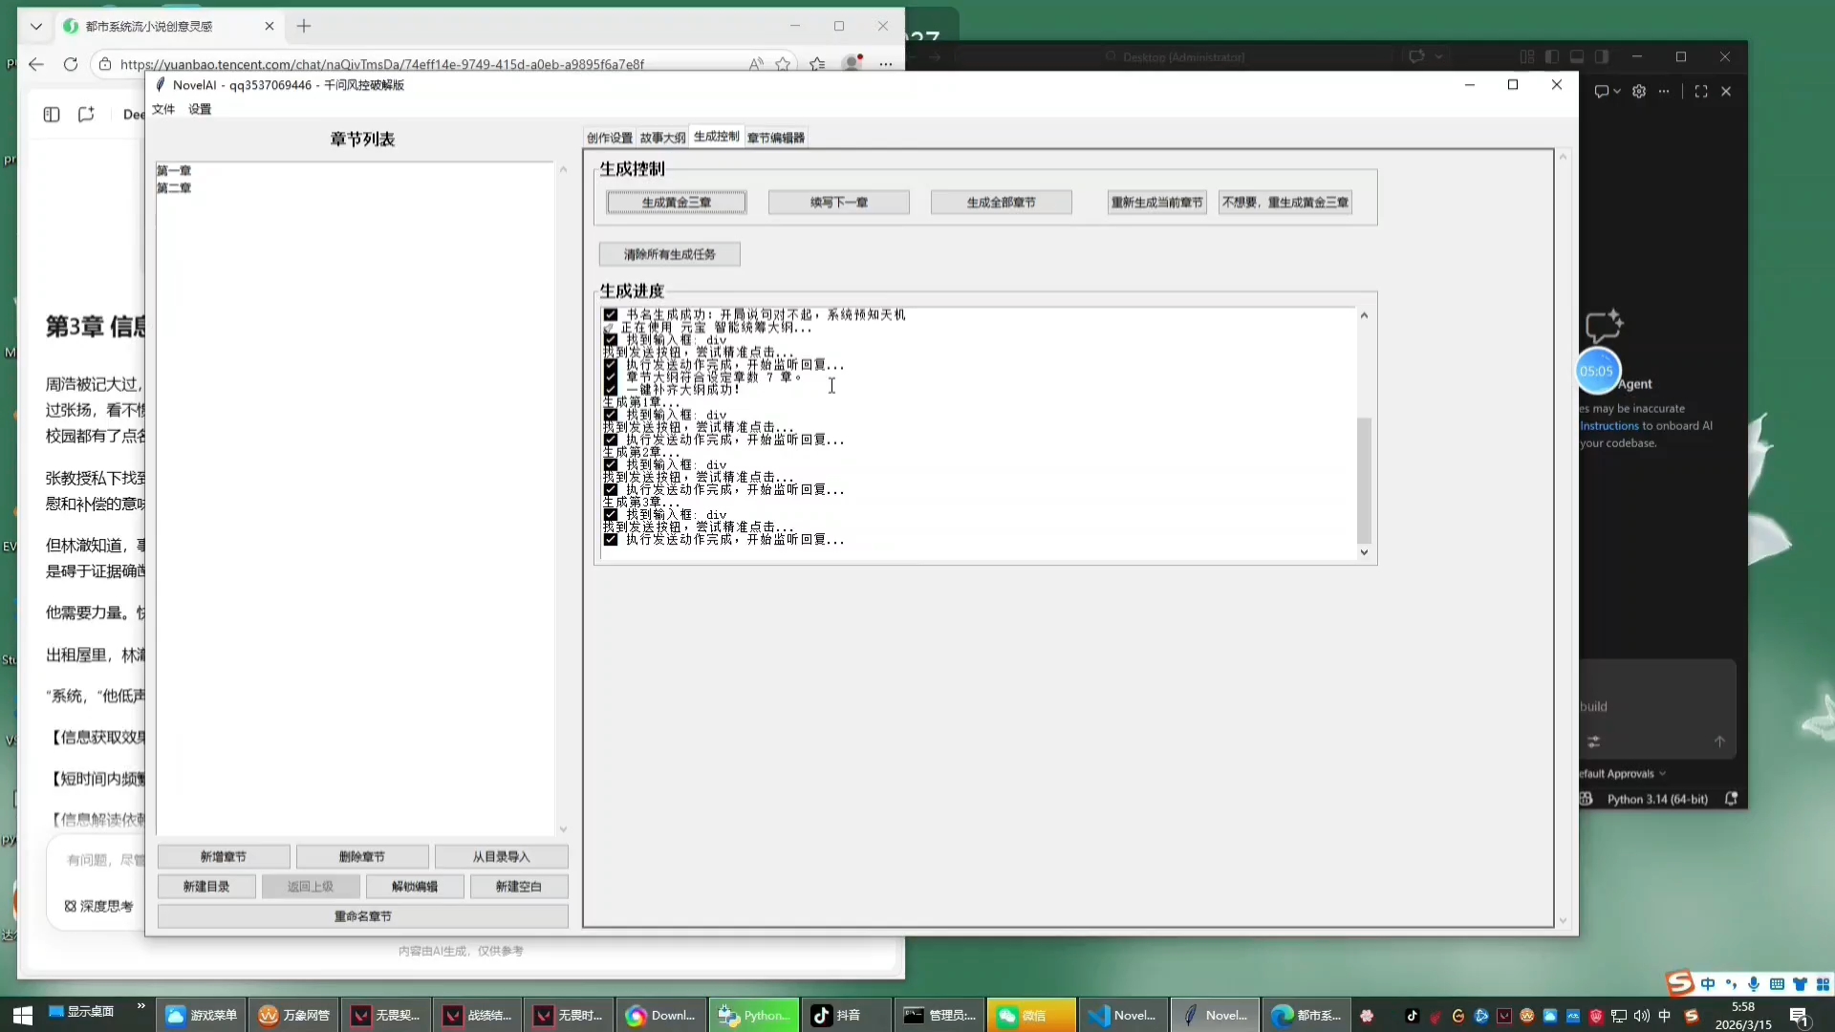Expand the browser tab list chevron
This screenshot has width=1835, height=1032.
pos(36,26)
